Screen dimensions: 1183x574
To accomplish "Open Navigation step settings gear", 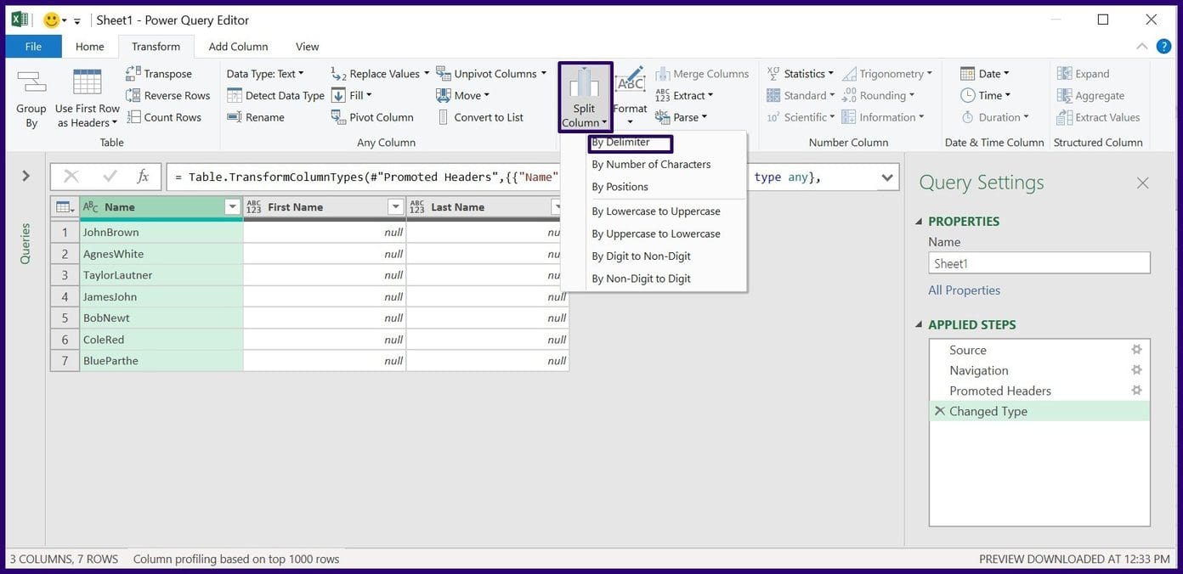I will click(1136, 370).
